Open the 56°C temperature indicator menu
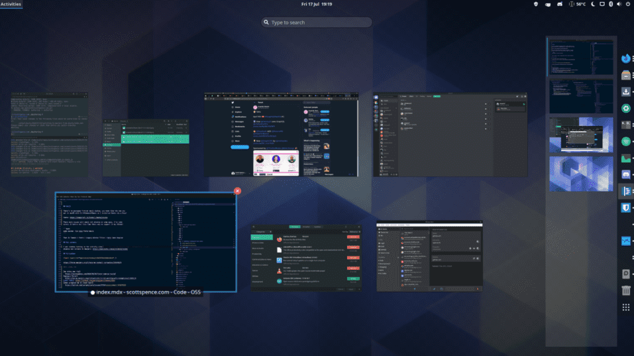 coord(575,4)
